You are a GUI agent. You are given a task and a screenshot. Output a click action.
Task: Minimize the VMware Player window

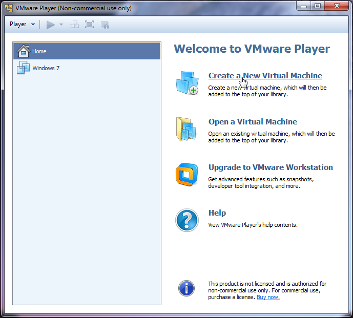304,6
